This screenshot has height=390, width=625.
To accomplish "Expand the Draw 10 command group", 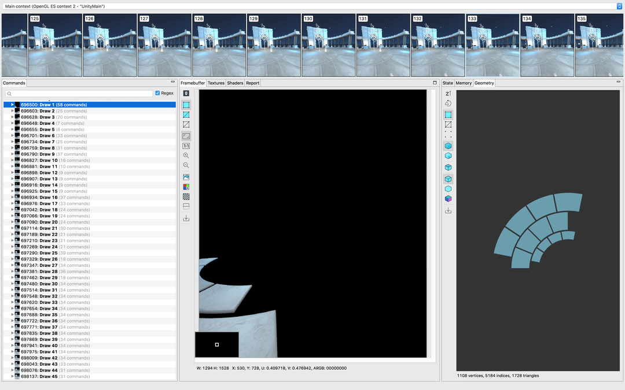I will pos(12,160).
